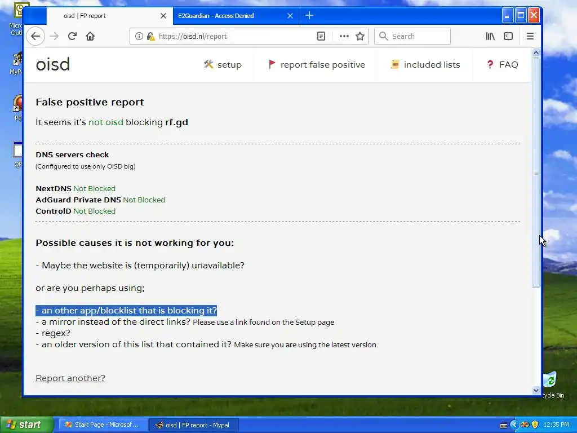Click the 'not oisd' green text

tap(106, 122)
